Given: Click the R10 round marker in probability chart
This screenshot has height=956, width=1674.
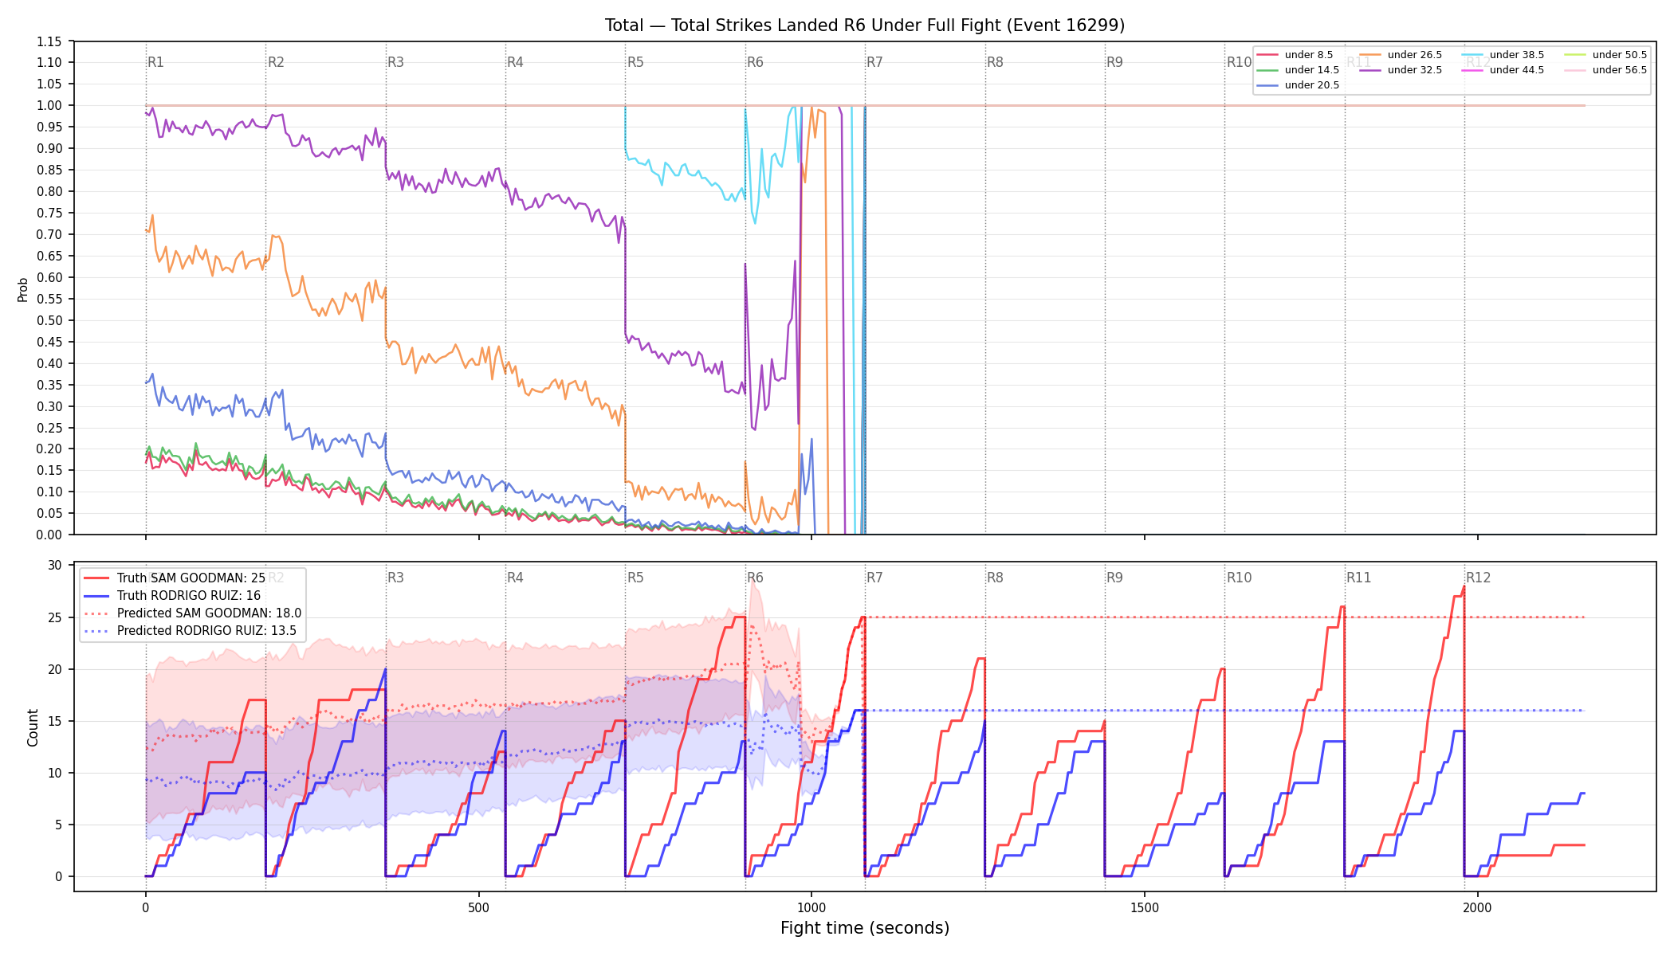Looking at the screenshot, I should tap(1239, 62).
